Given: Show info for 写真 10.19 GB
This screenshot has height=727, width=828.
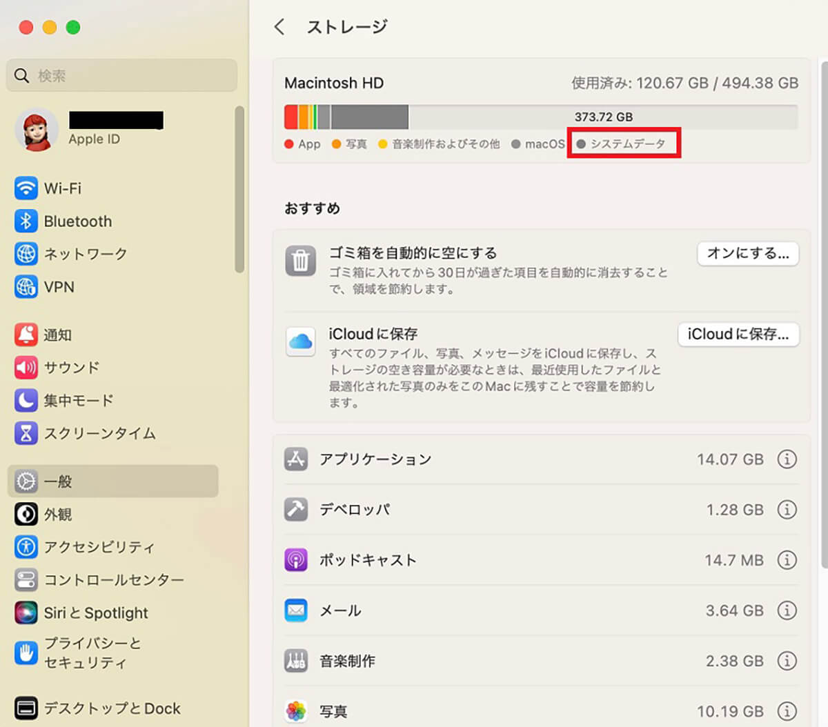Looking at the screenshot, I should coord(787,710).
